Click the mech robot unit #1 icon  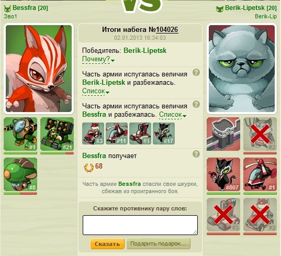tap(20, 134)
